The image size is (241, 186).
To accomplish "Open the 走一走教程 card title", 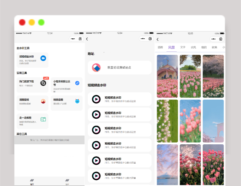I will 25,118.
